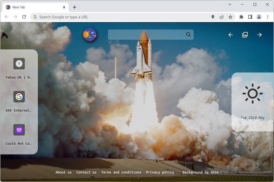This screenshot has width=274, height=182.
Task: Click the weather sun icon in widget
Action: (252, 93)
